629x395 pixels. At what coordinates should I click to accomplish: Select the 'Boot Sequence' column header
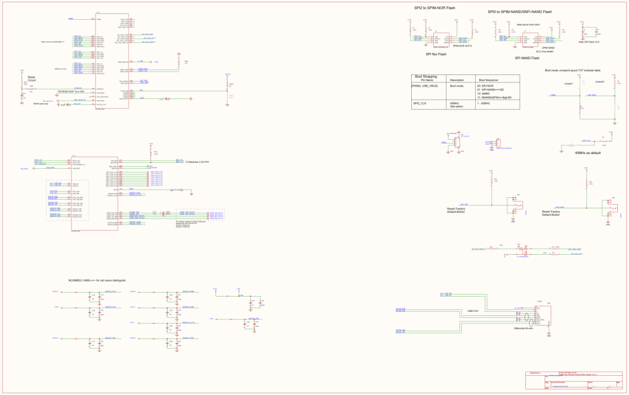489,80
